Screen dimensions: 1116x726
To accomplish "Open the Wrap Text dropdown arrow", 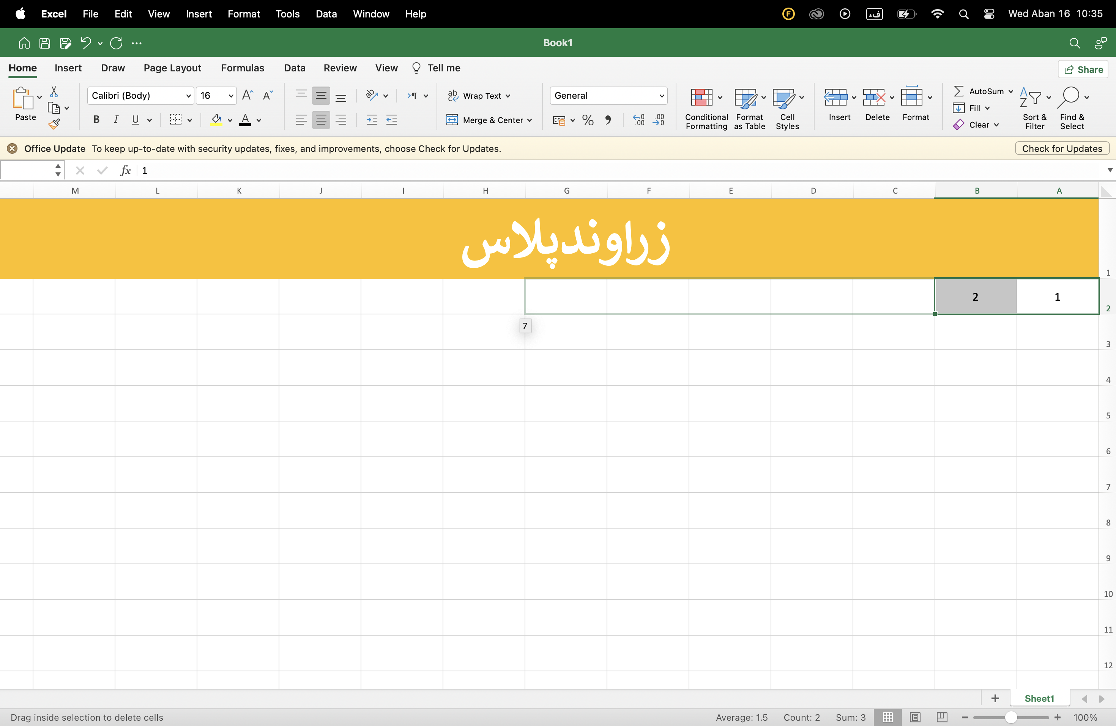I will coord(508,96).
